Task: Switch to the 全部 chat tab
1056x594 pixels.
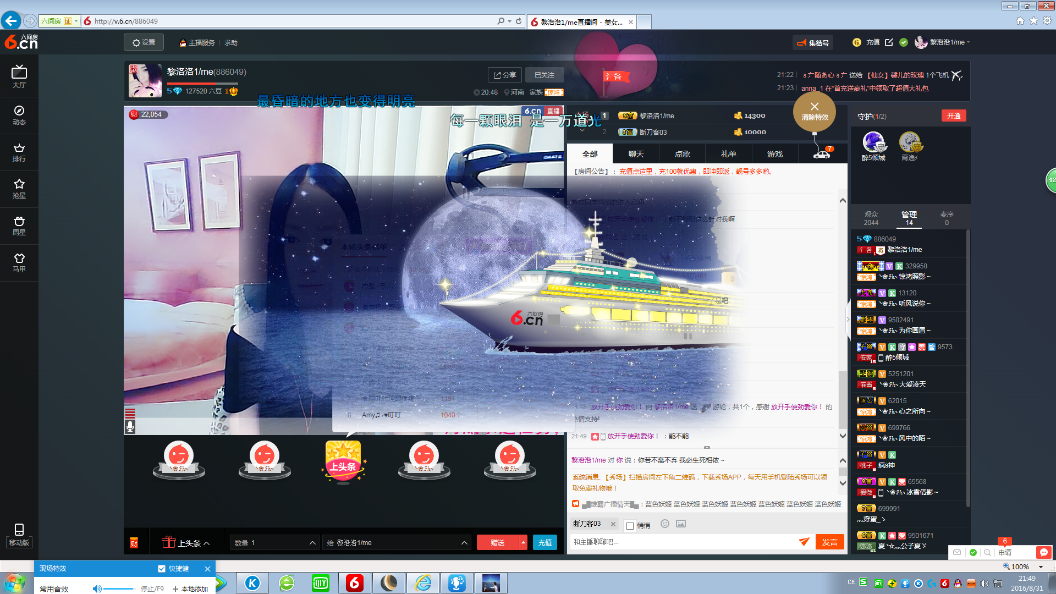Action: [590, 154]
